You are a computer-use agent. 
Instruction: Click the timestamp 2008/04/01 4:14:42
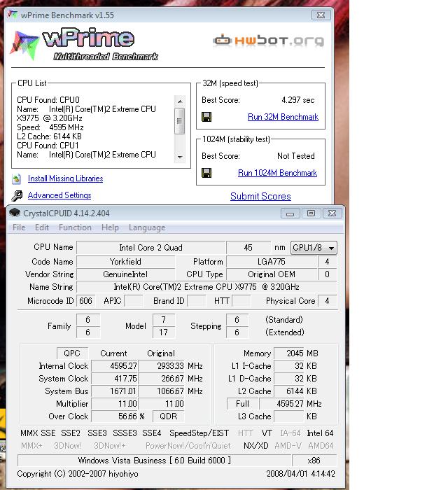(300, 474)
